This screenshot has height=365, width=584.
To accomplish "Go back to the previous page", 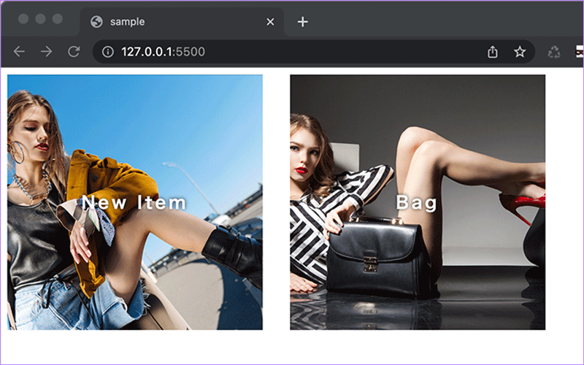I will click(x=20, y=52).
